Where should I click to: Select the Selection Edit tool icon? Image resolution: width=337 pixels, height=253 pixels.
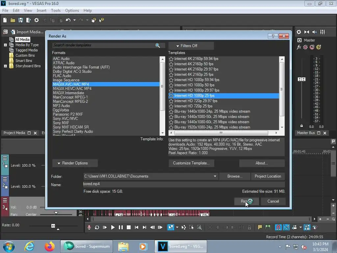[x=191, y=227]
